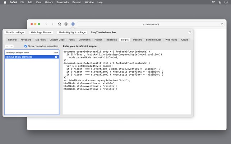Click the shield extension toolbar icon
Screen dimensions: 231x144
(66, 24)
